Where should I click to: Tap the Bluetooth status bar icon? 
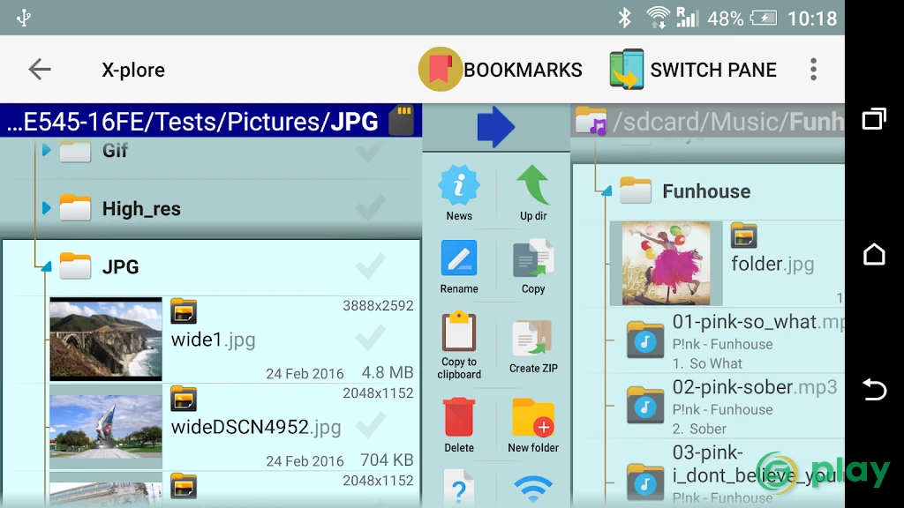coord(624,18)
